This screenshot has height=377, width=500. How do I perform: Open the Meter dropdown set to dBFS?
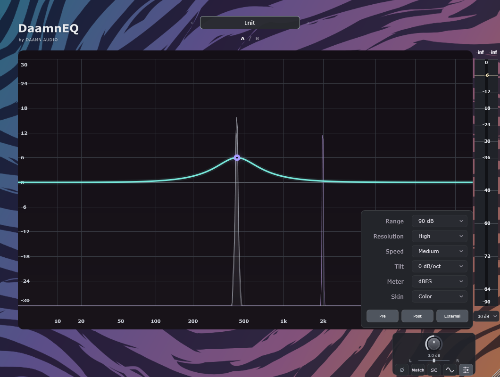440,281
